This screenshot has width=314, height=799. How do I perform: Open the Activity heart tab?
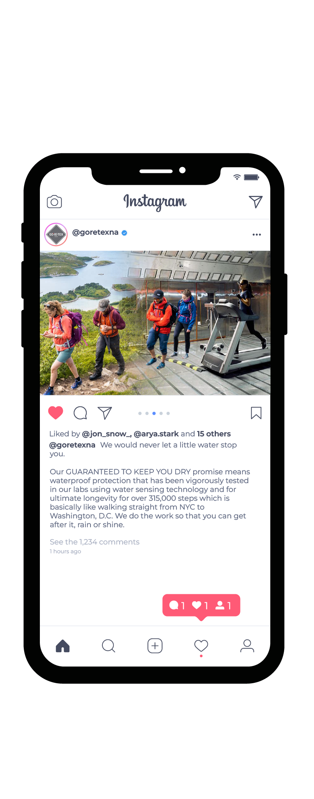point(201,646)
